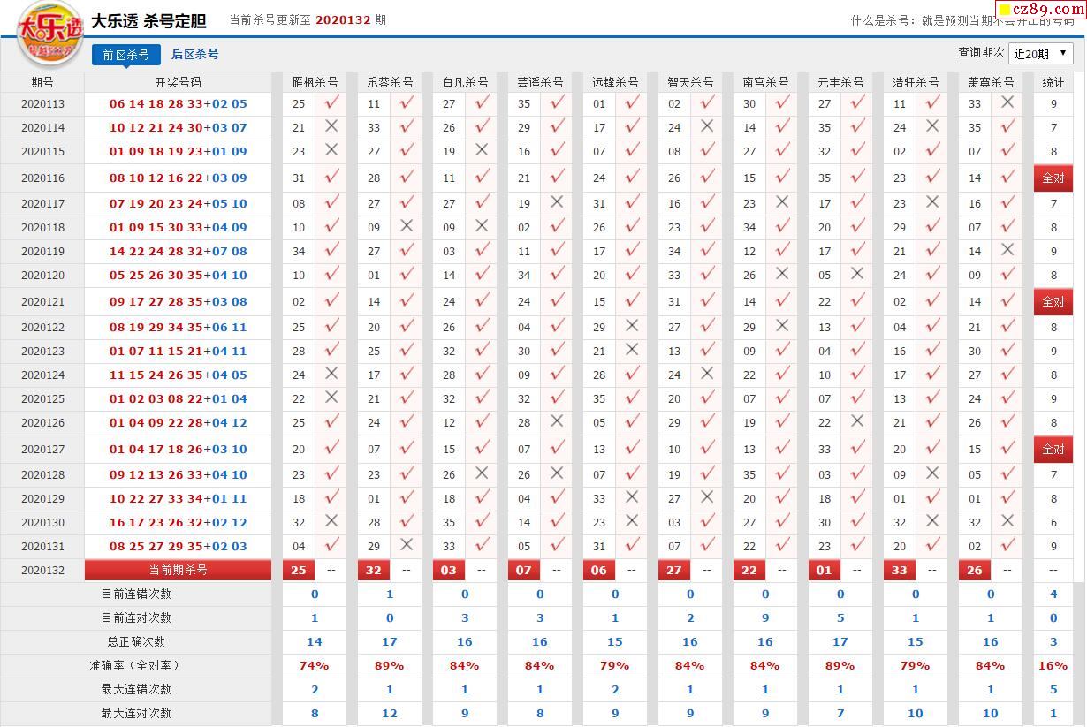This screenshot has height=727, width=1087.
Task: Click the 统计 column header
Action: point(1053,82)
